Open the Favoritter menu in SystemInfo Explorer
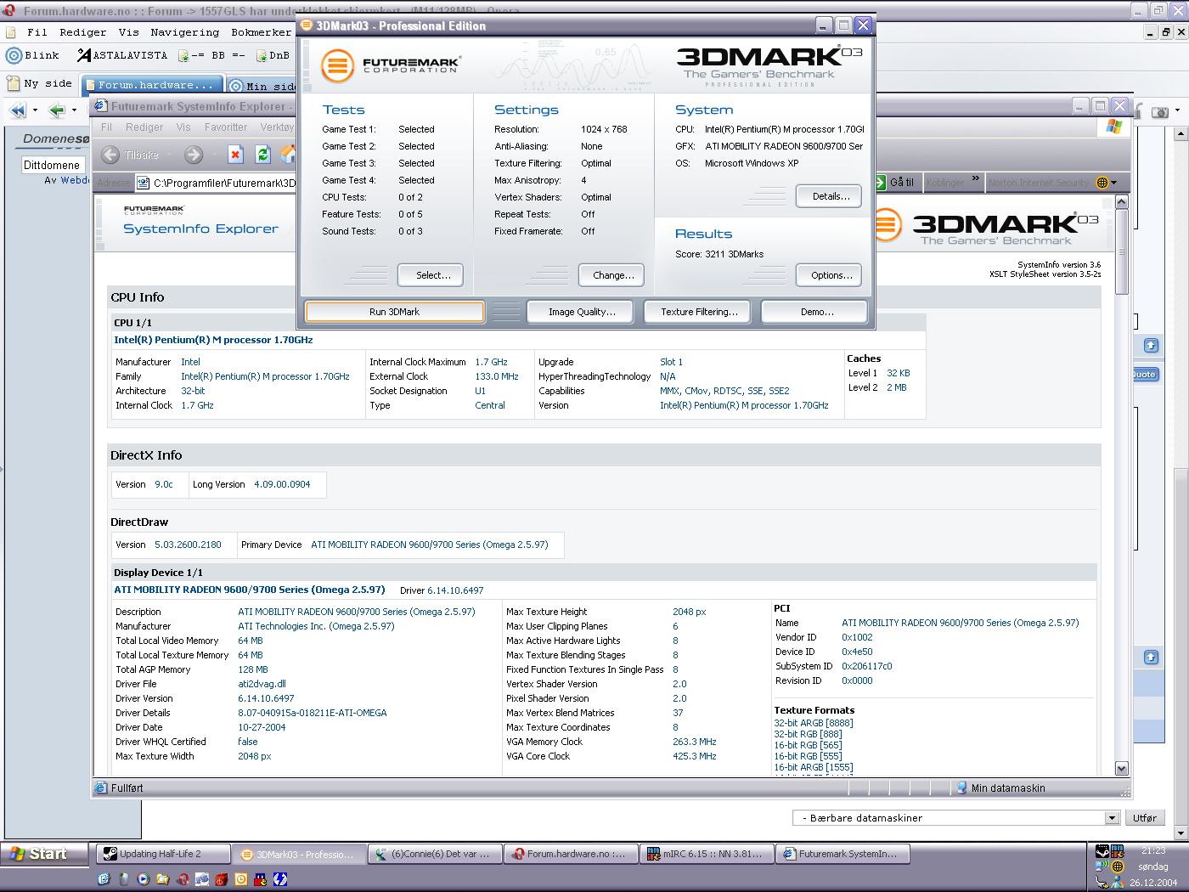The width and height of the screenshot is (1189, 892). (x=226, y=127)
